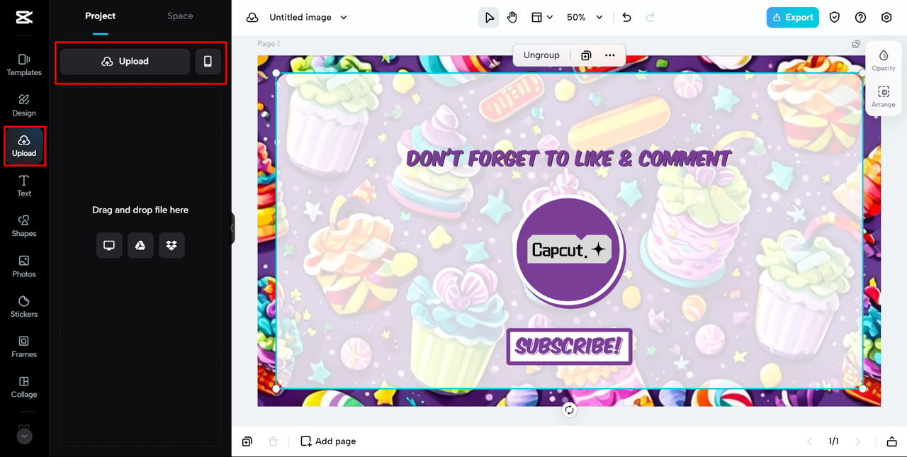Image resolution: width=907 pixels, height=457 pixels.
Task: Click the rotate handle below selection
Action: click(x=569, y=410)
